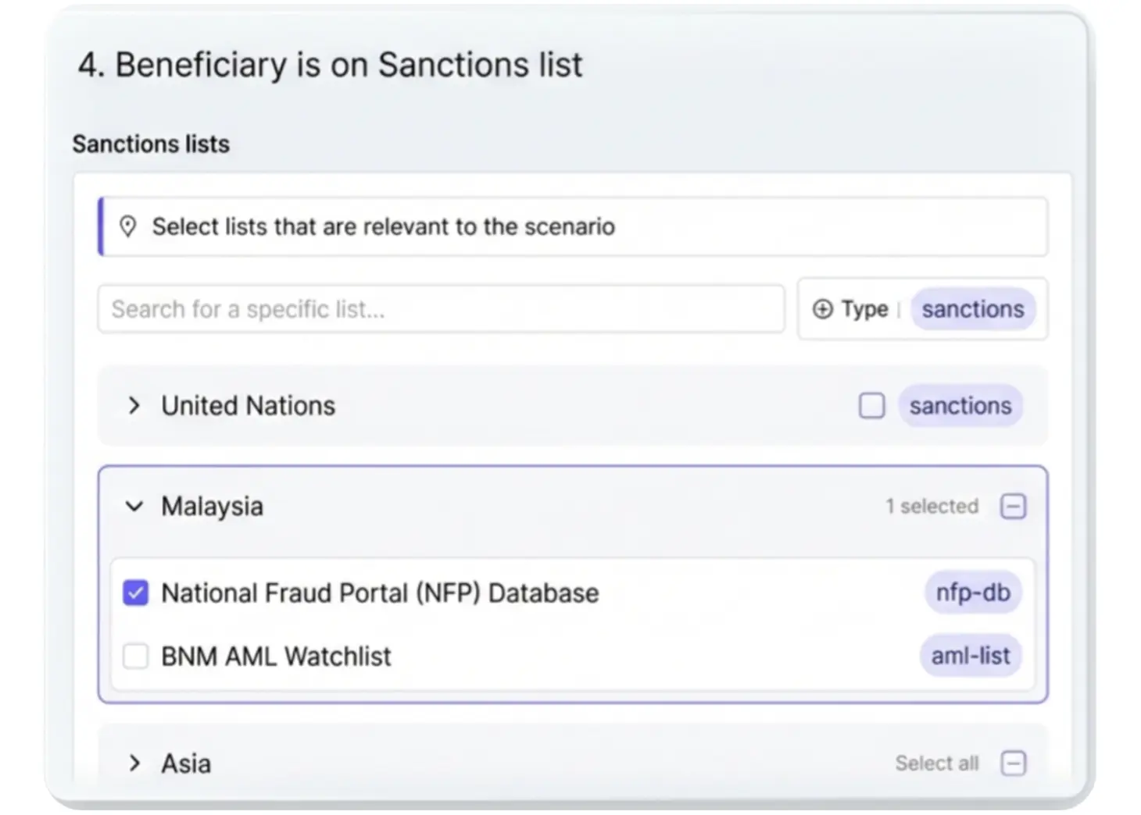Click the BNM AML Watchlist label
The width and height of the screenshot is (1141, 815).
pos(276,657)
